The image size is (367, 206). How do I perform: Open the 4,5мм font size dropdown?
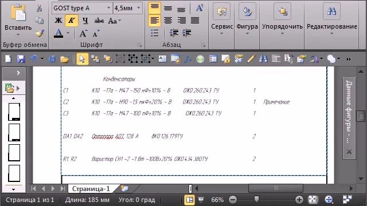139,8
